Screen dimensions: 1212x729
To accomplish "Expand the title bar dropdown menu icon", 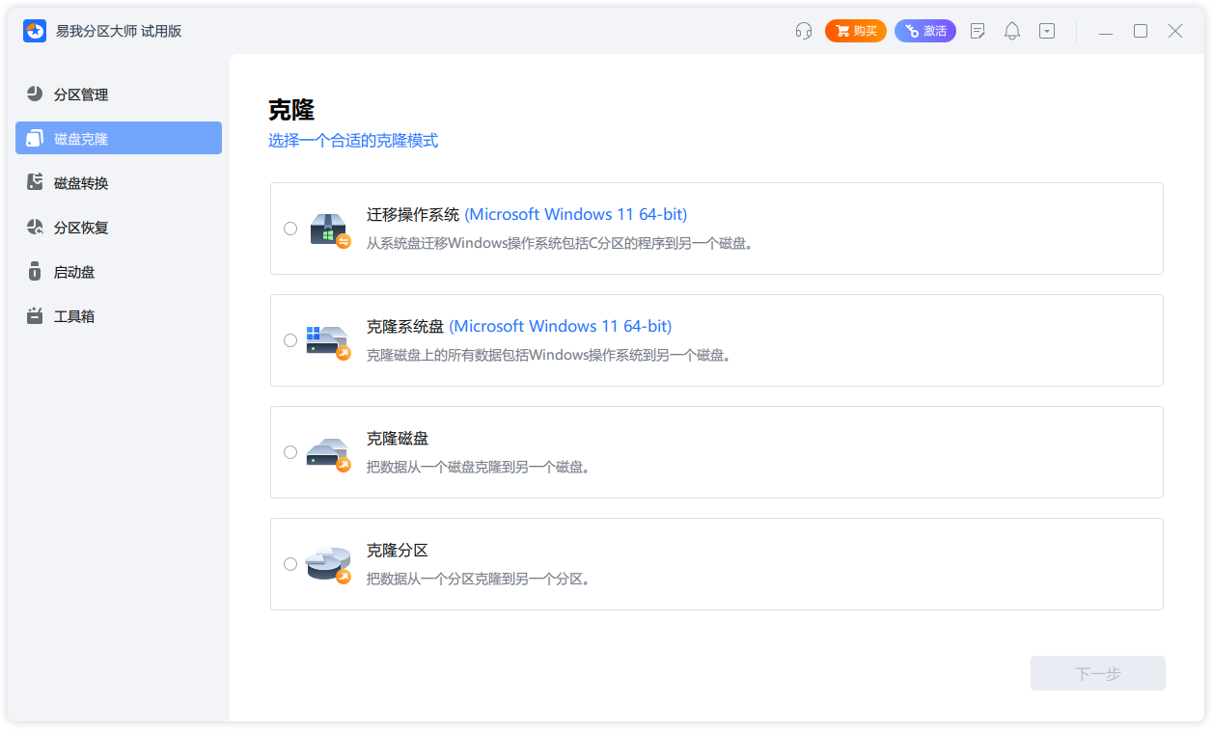I will pyautogui.click(x=1047, y=31).
